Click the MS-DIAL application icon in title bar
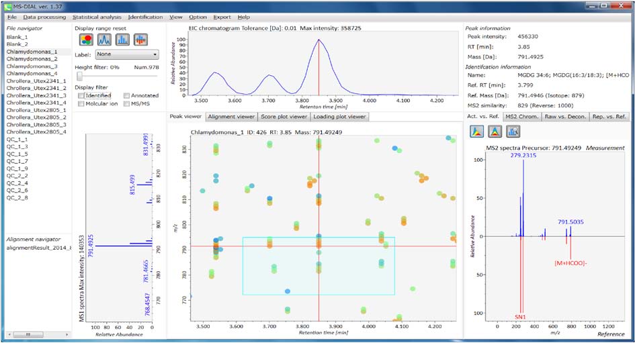This screenshot has width=635, height=343. pyautogui.click(x=8, y=7)
